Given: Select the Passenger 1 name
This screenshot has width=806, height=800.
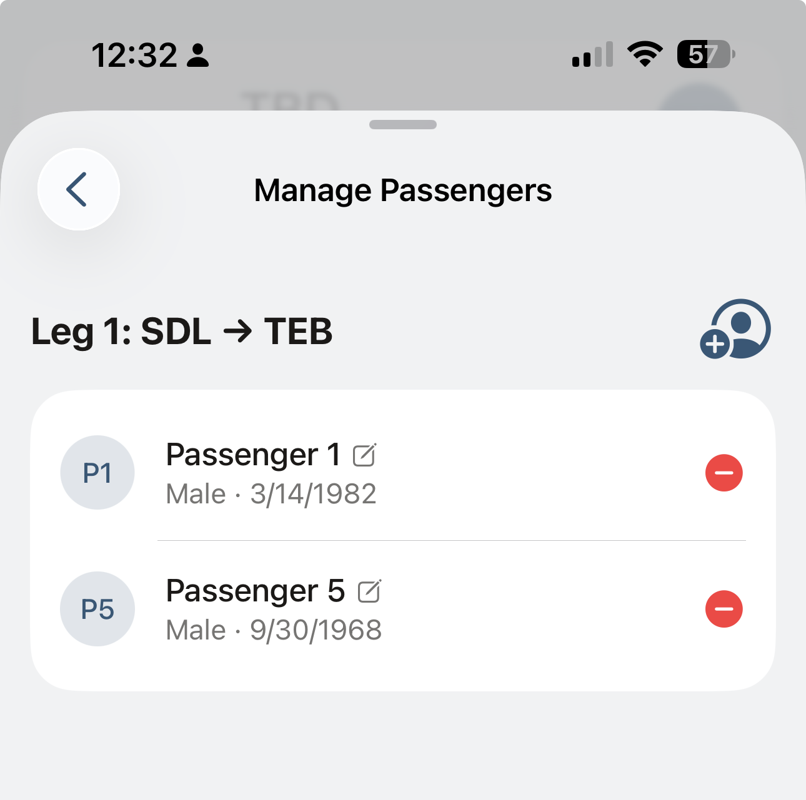Looking at the screenshot, I should 253,454.
